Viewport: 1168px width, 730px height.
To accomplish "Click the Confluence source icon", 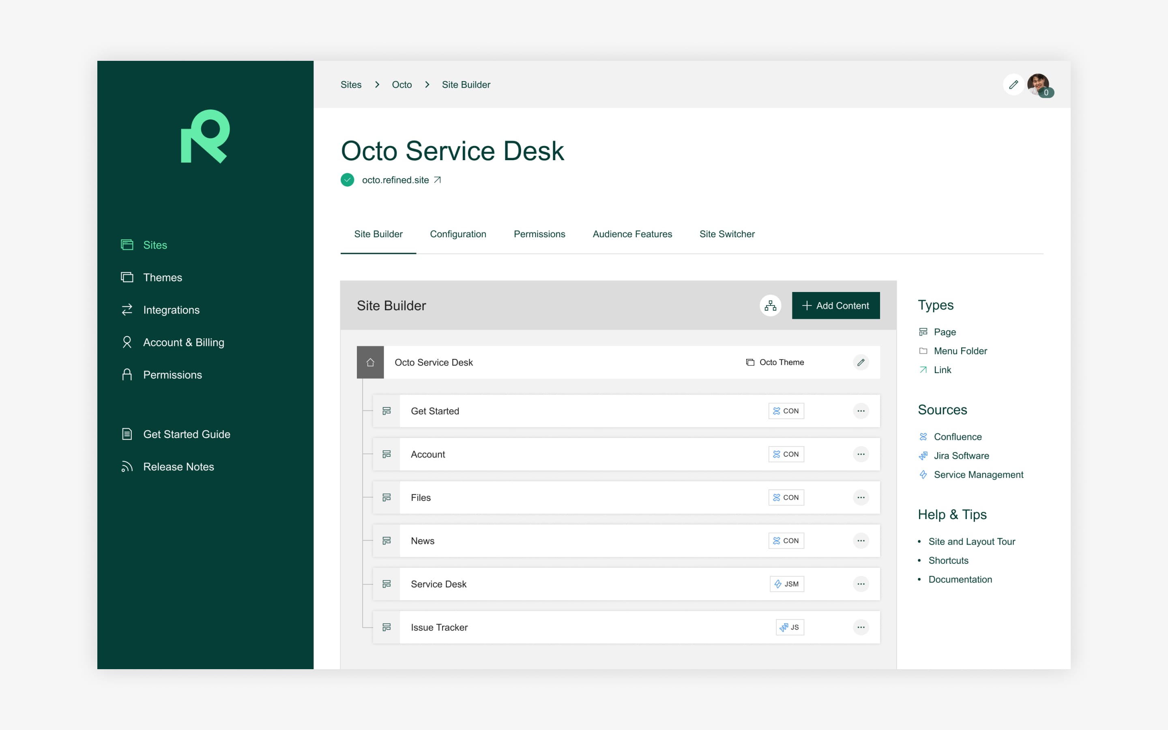I will coord(923,436).
